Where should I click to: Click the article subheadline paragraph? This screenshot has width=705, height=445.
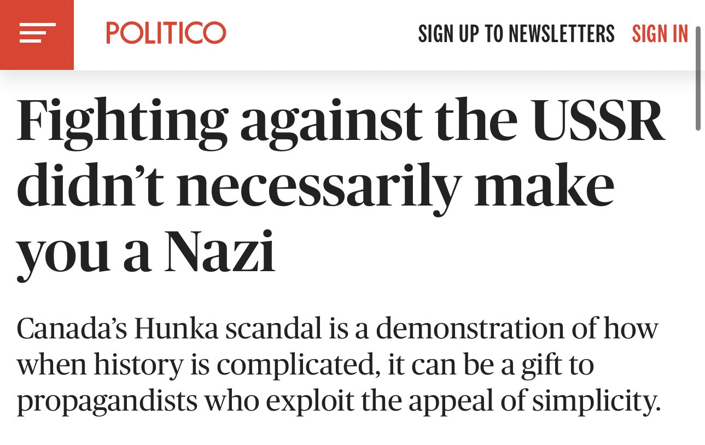(339, 365)
